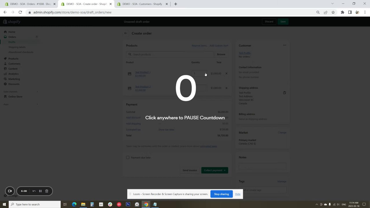Pause the Loom recording

click(x=40, y=191)
